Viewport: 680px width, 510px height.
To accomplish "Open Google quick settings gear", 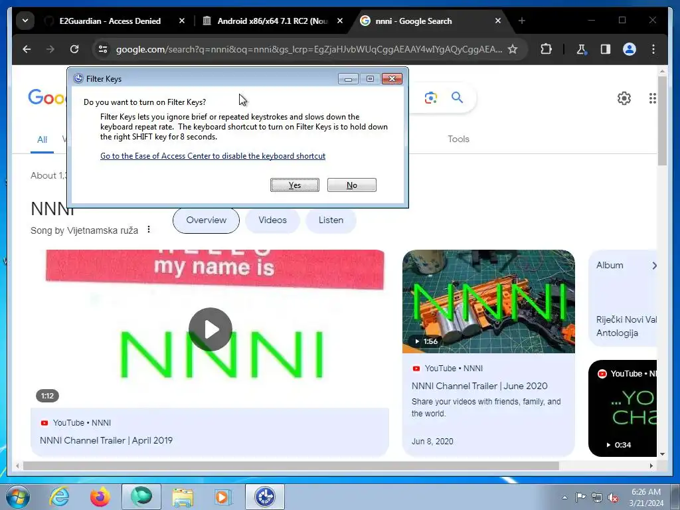I will [x=624, y=98].
